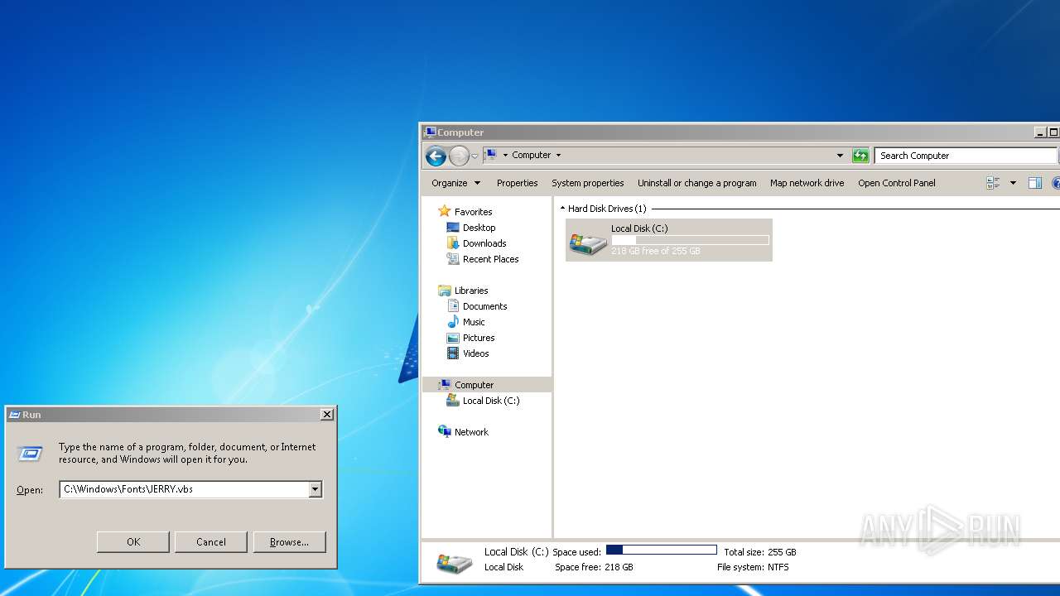This screenshot has height=596, width=1060.
Task: Click Browse... in Run dialog
Action: [x=289, y=542]
